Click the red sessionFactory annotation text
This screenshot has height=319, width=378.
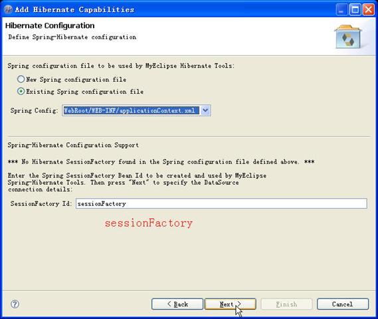pos(149,223)
